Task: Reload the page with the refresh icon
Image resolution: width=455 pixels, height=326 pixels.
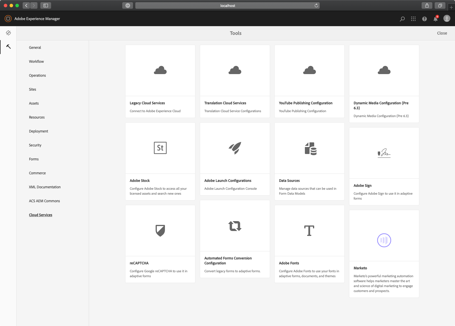Action: tap(316, 6)
